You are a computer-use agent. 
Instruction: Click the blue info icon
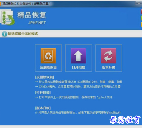tap(4, 34)
